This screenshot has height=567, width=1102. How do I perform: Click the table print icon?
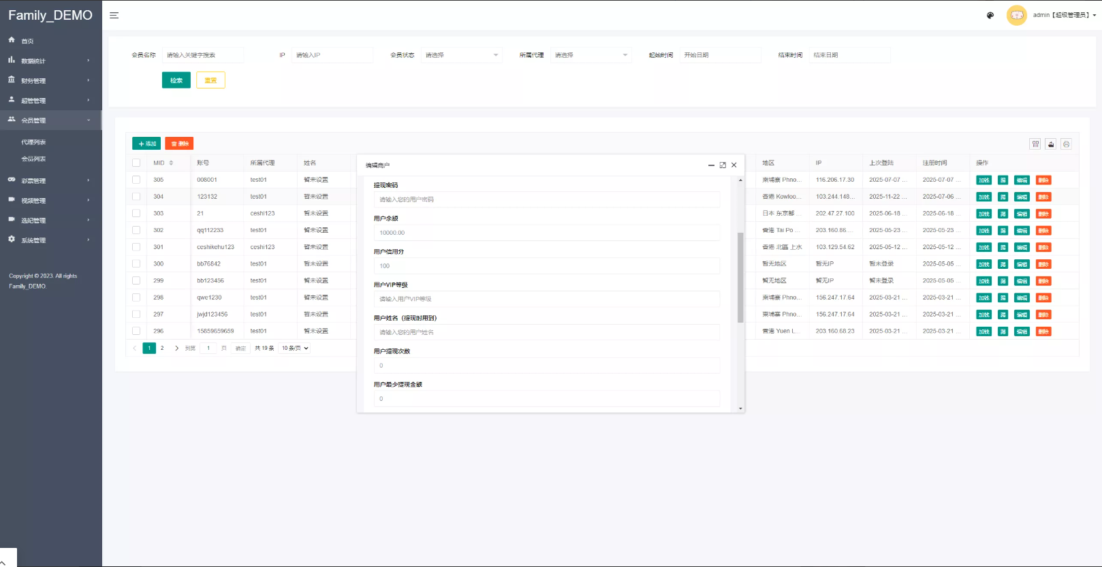1067,144
